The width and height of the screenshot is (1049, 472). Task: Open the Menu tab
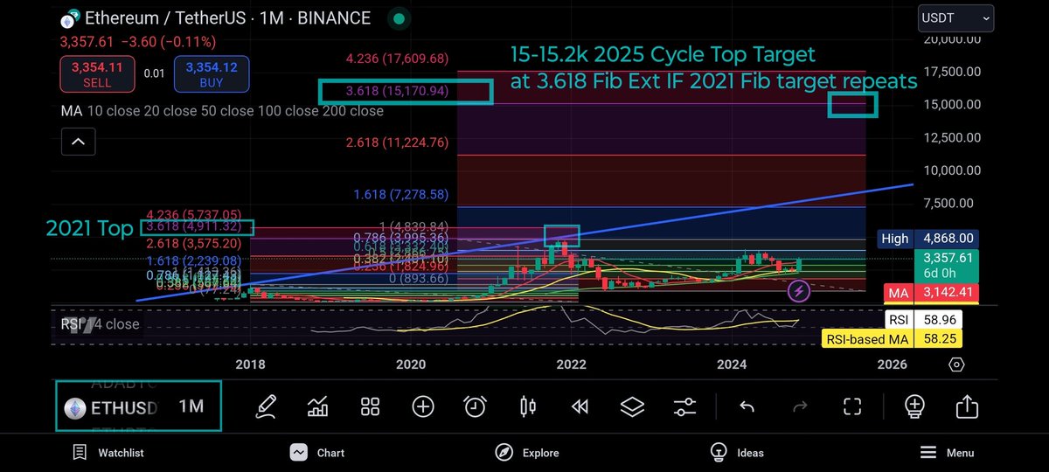[x=948, y=452]
